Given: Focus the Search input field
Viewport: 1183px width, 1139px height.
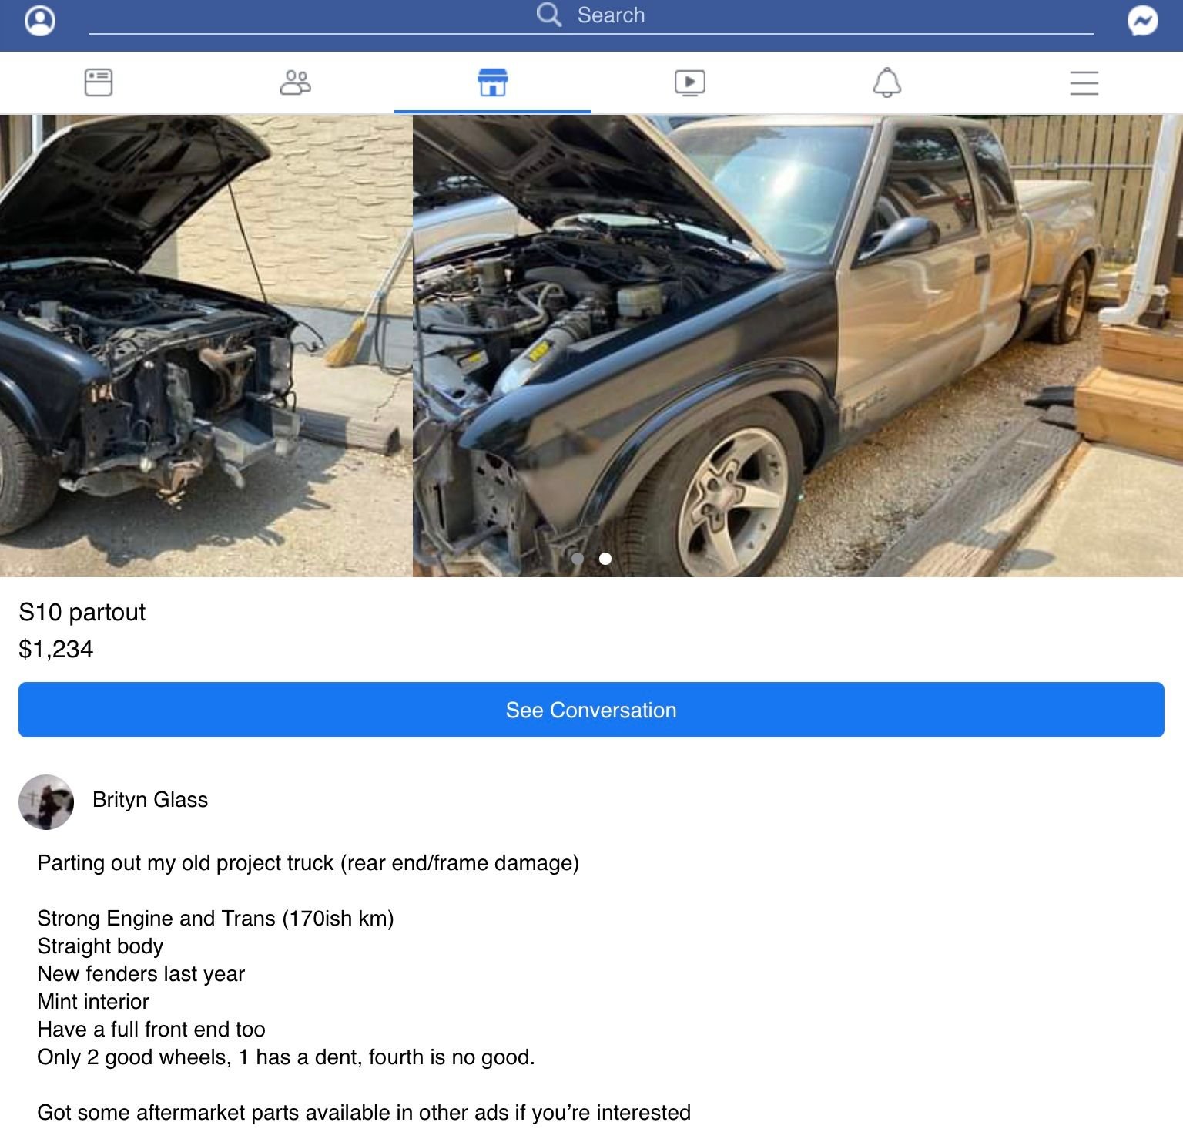Looking at the screenshot, I should pos(591,17).
